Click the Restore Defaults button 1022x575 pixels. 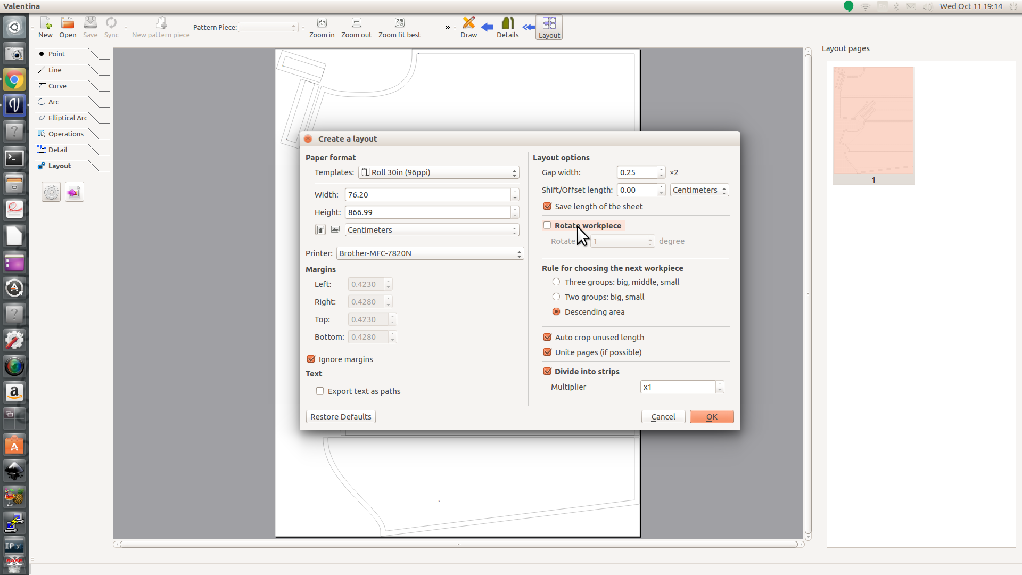pos(341,417)
